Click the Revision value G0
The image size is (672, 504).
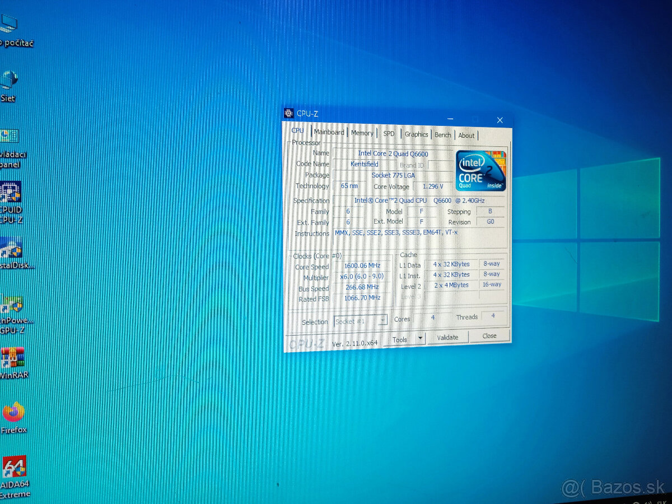pyautogui.click(x=490, y=221)
